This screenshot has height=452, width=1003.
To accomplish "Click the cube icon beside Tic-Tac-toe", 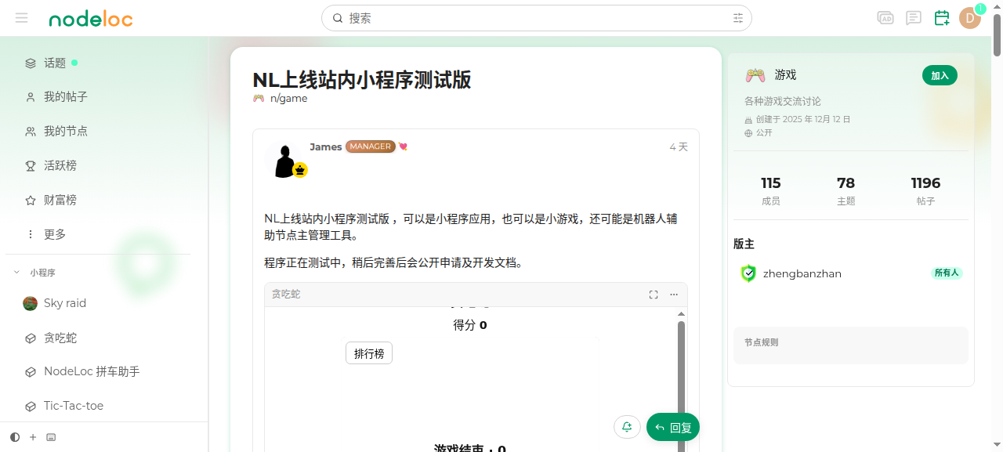I will pyautogui.click(x=31, y=407).
